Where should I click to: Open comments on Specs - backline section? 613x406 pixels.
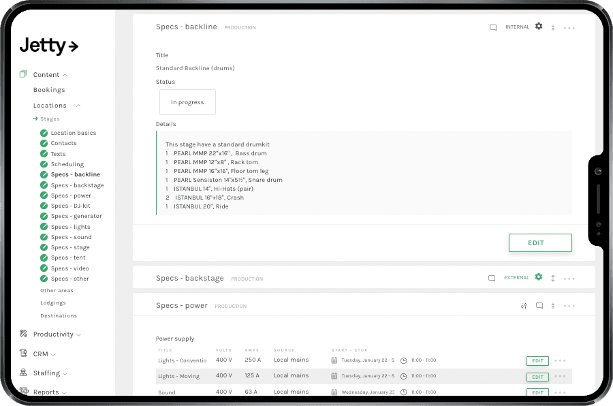tap(493, 27)
